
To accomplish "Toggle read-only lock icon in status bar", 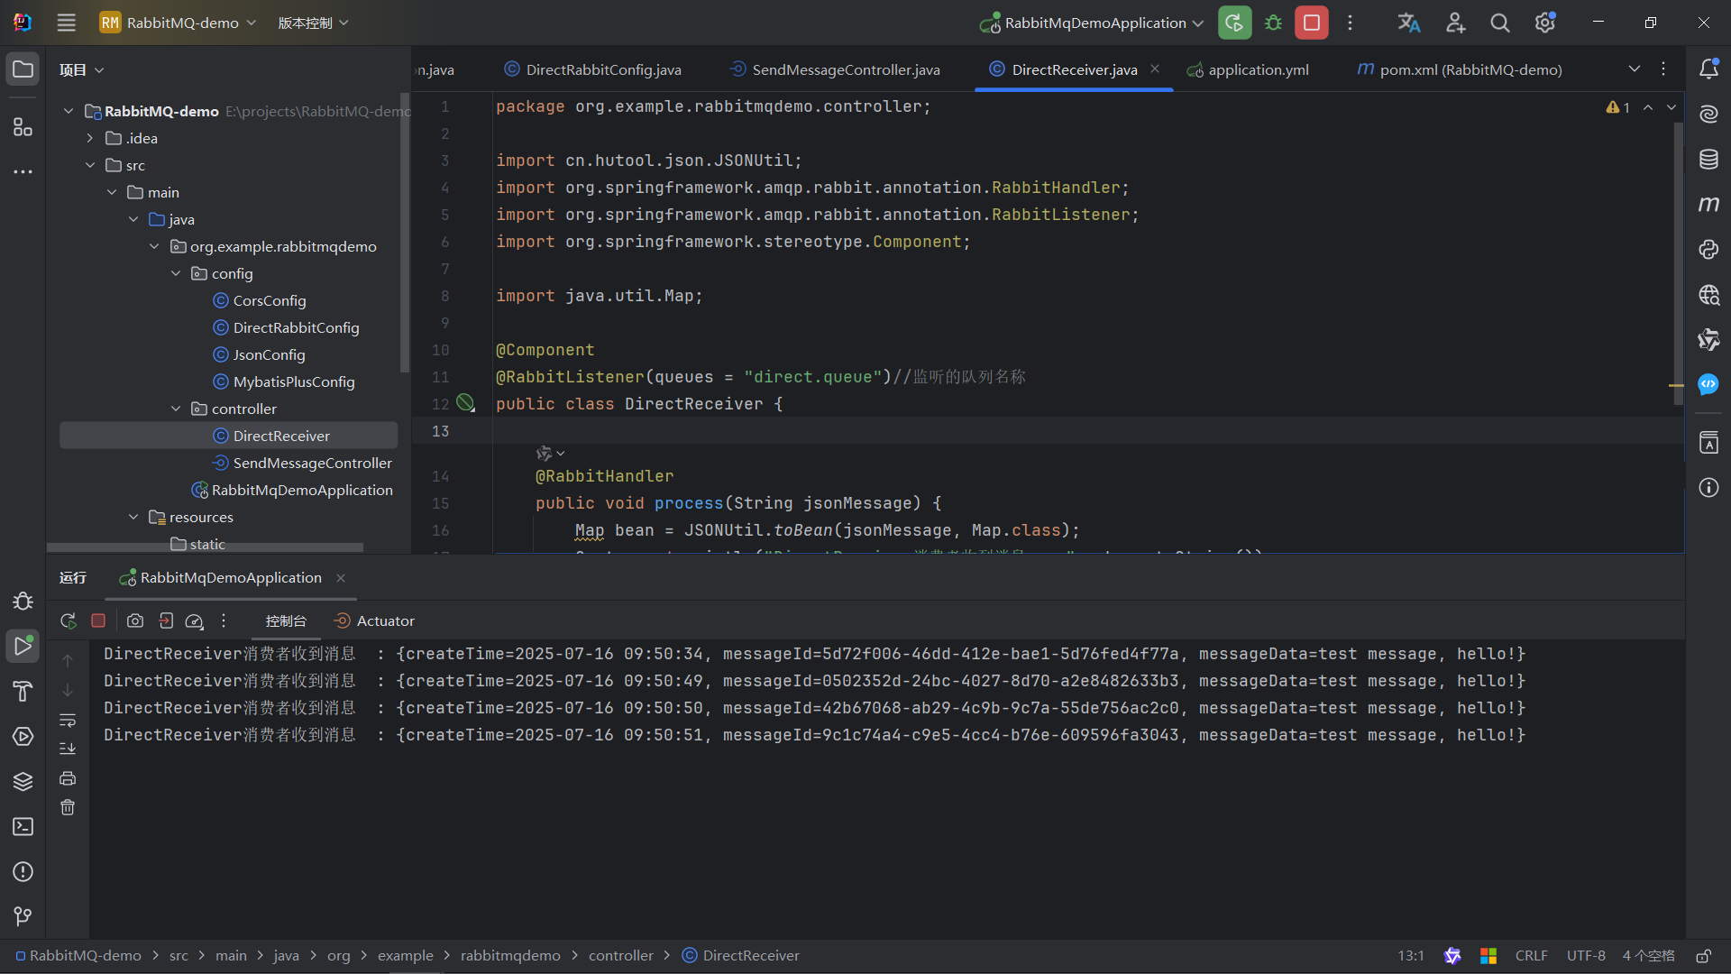I will click(1703, 956).
